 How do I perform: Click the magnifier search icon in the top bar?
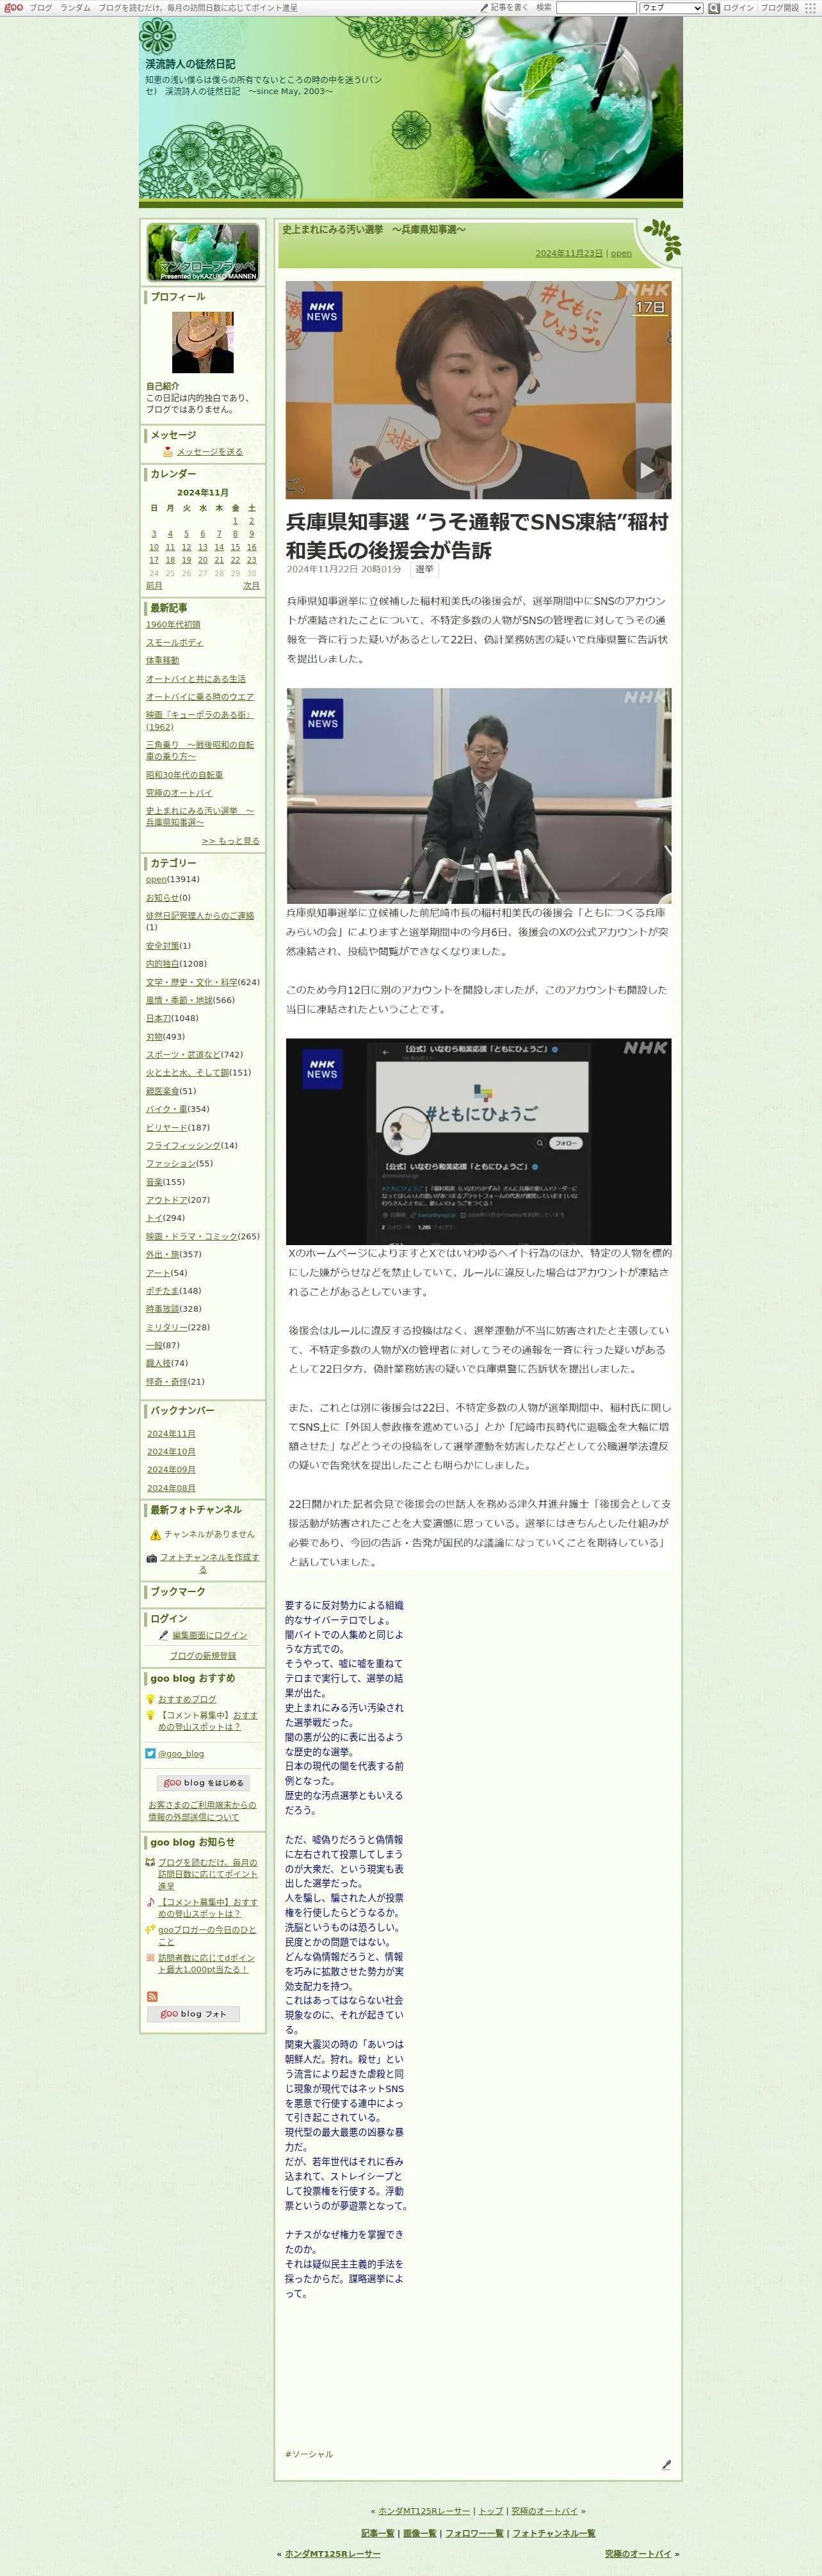[714, 8]
